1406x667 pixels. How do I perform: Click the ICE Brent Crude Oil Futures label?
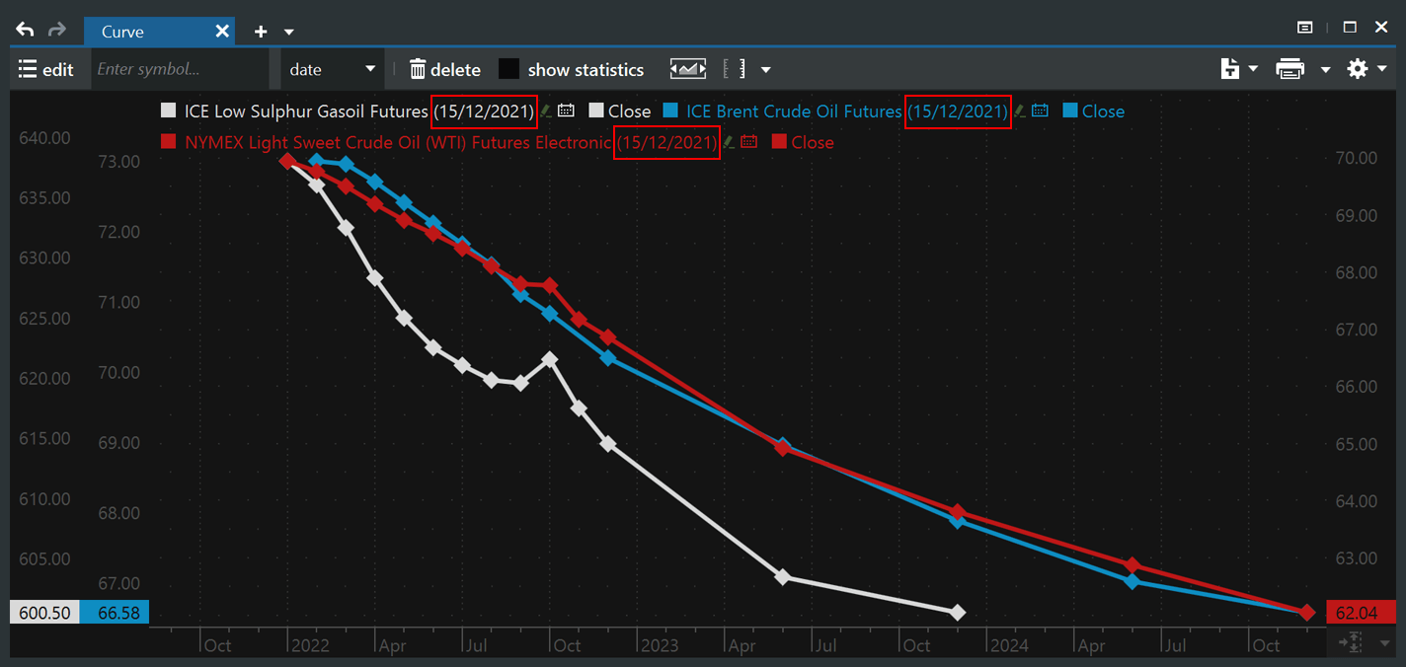794,111
